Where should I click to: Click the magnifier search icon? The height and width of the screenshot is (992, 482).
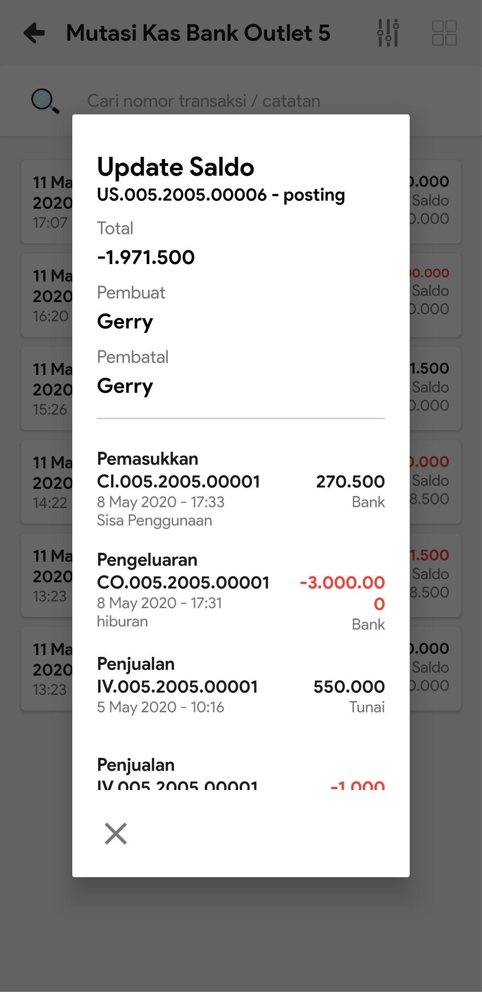(45, 101)
